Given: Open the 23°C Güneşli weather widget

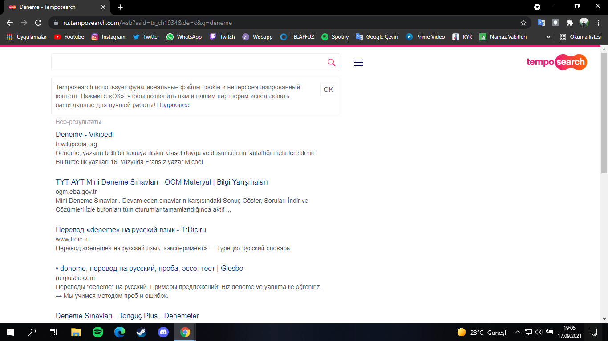Looking at the screenshot, I should pyautogui.click(x=482, y=332).
